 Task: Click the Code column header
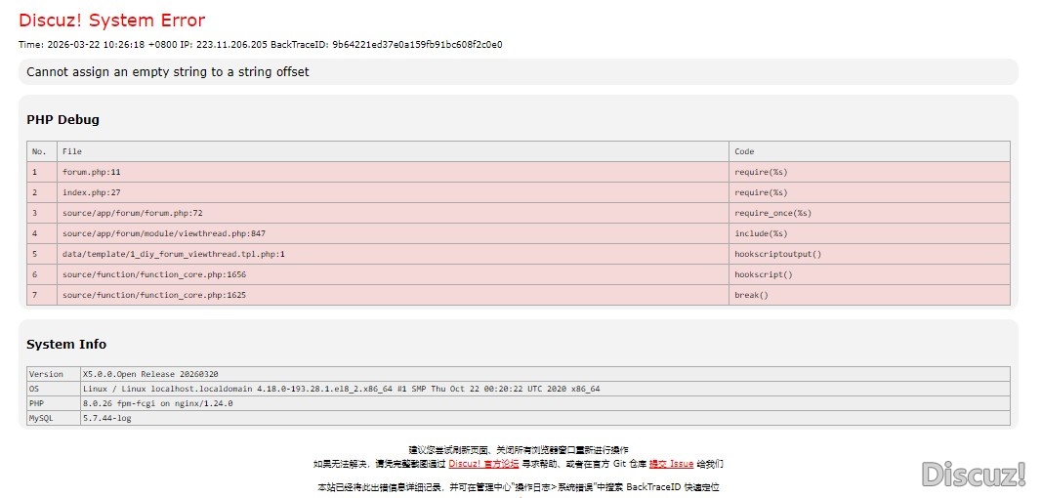coord(869,151)
